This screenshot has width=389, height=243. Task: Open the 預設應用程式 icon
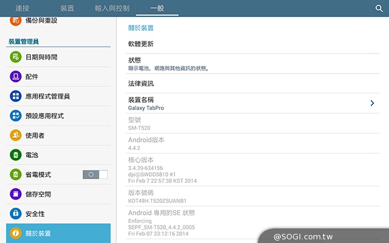pyautogui.click(x=16, y=115)
